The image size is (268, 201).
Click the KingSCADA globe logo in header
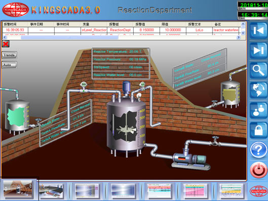pyautogui.click(x=16, y=10)
